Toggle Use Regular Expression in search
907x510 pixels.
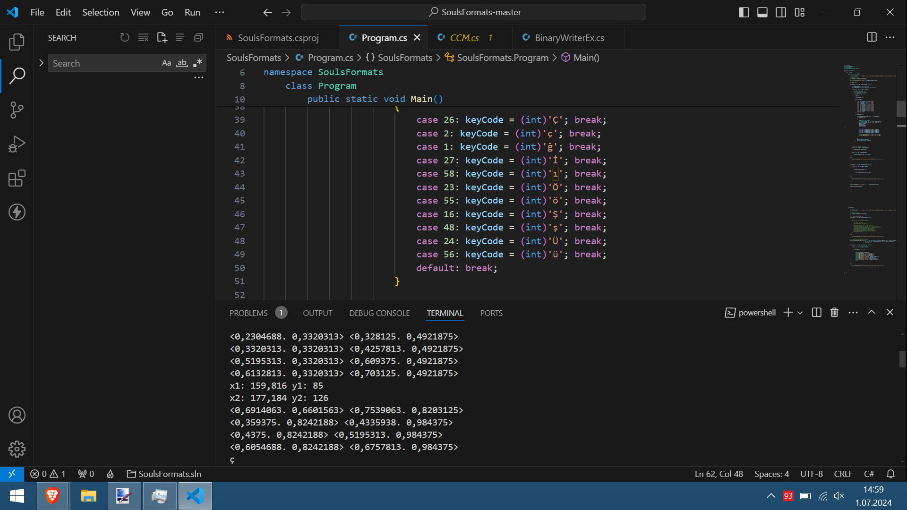[197, 63]
